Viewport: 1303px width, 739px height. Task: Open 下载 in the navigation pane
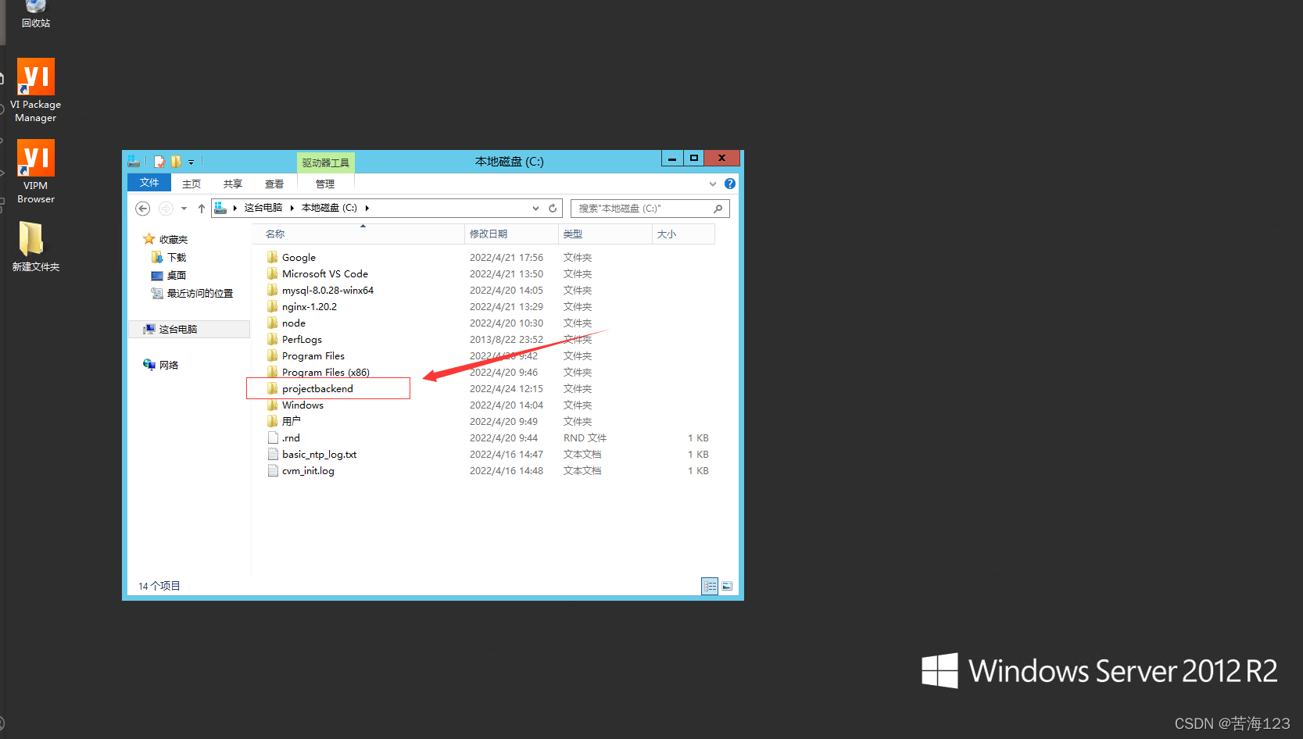click(x=169, y=257)
